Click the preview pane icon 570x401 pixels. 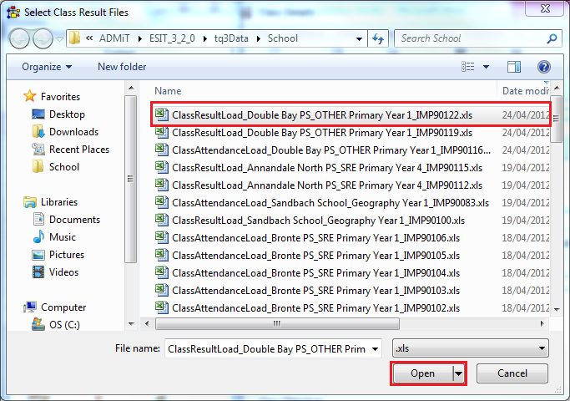coord(515,67)
